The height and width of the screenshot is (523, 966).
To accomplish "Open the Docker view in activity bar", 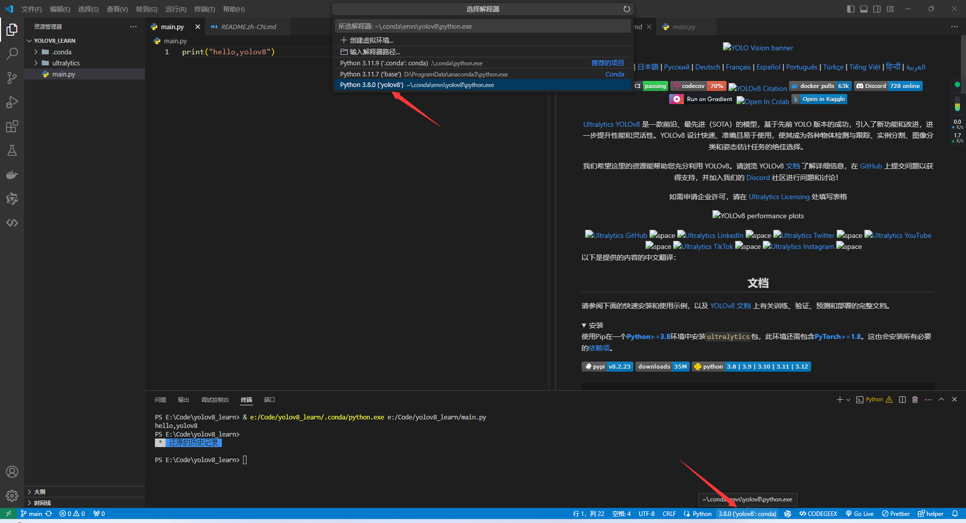I will [12, 175].
